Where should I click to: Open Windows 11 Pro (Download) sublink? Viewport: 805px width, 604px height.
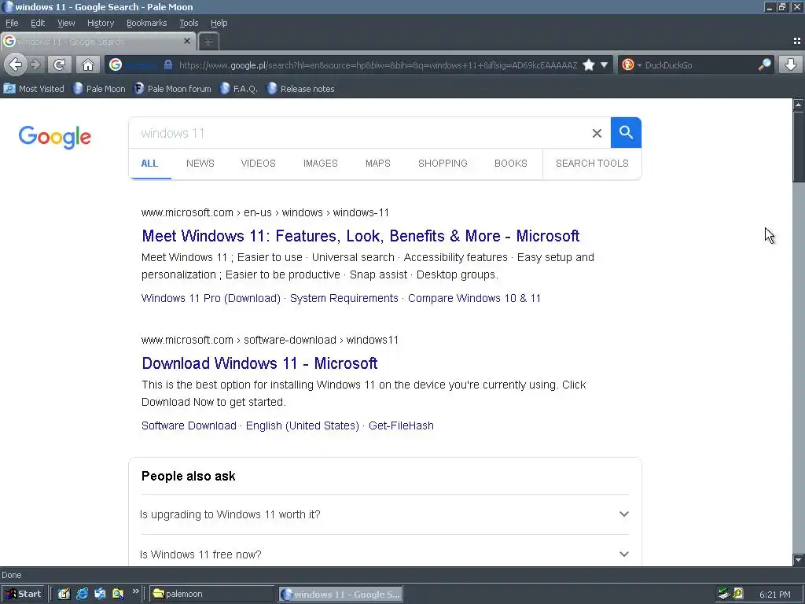pyautogui.click(x=211, y=298)
